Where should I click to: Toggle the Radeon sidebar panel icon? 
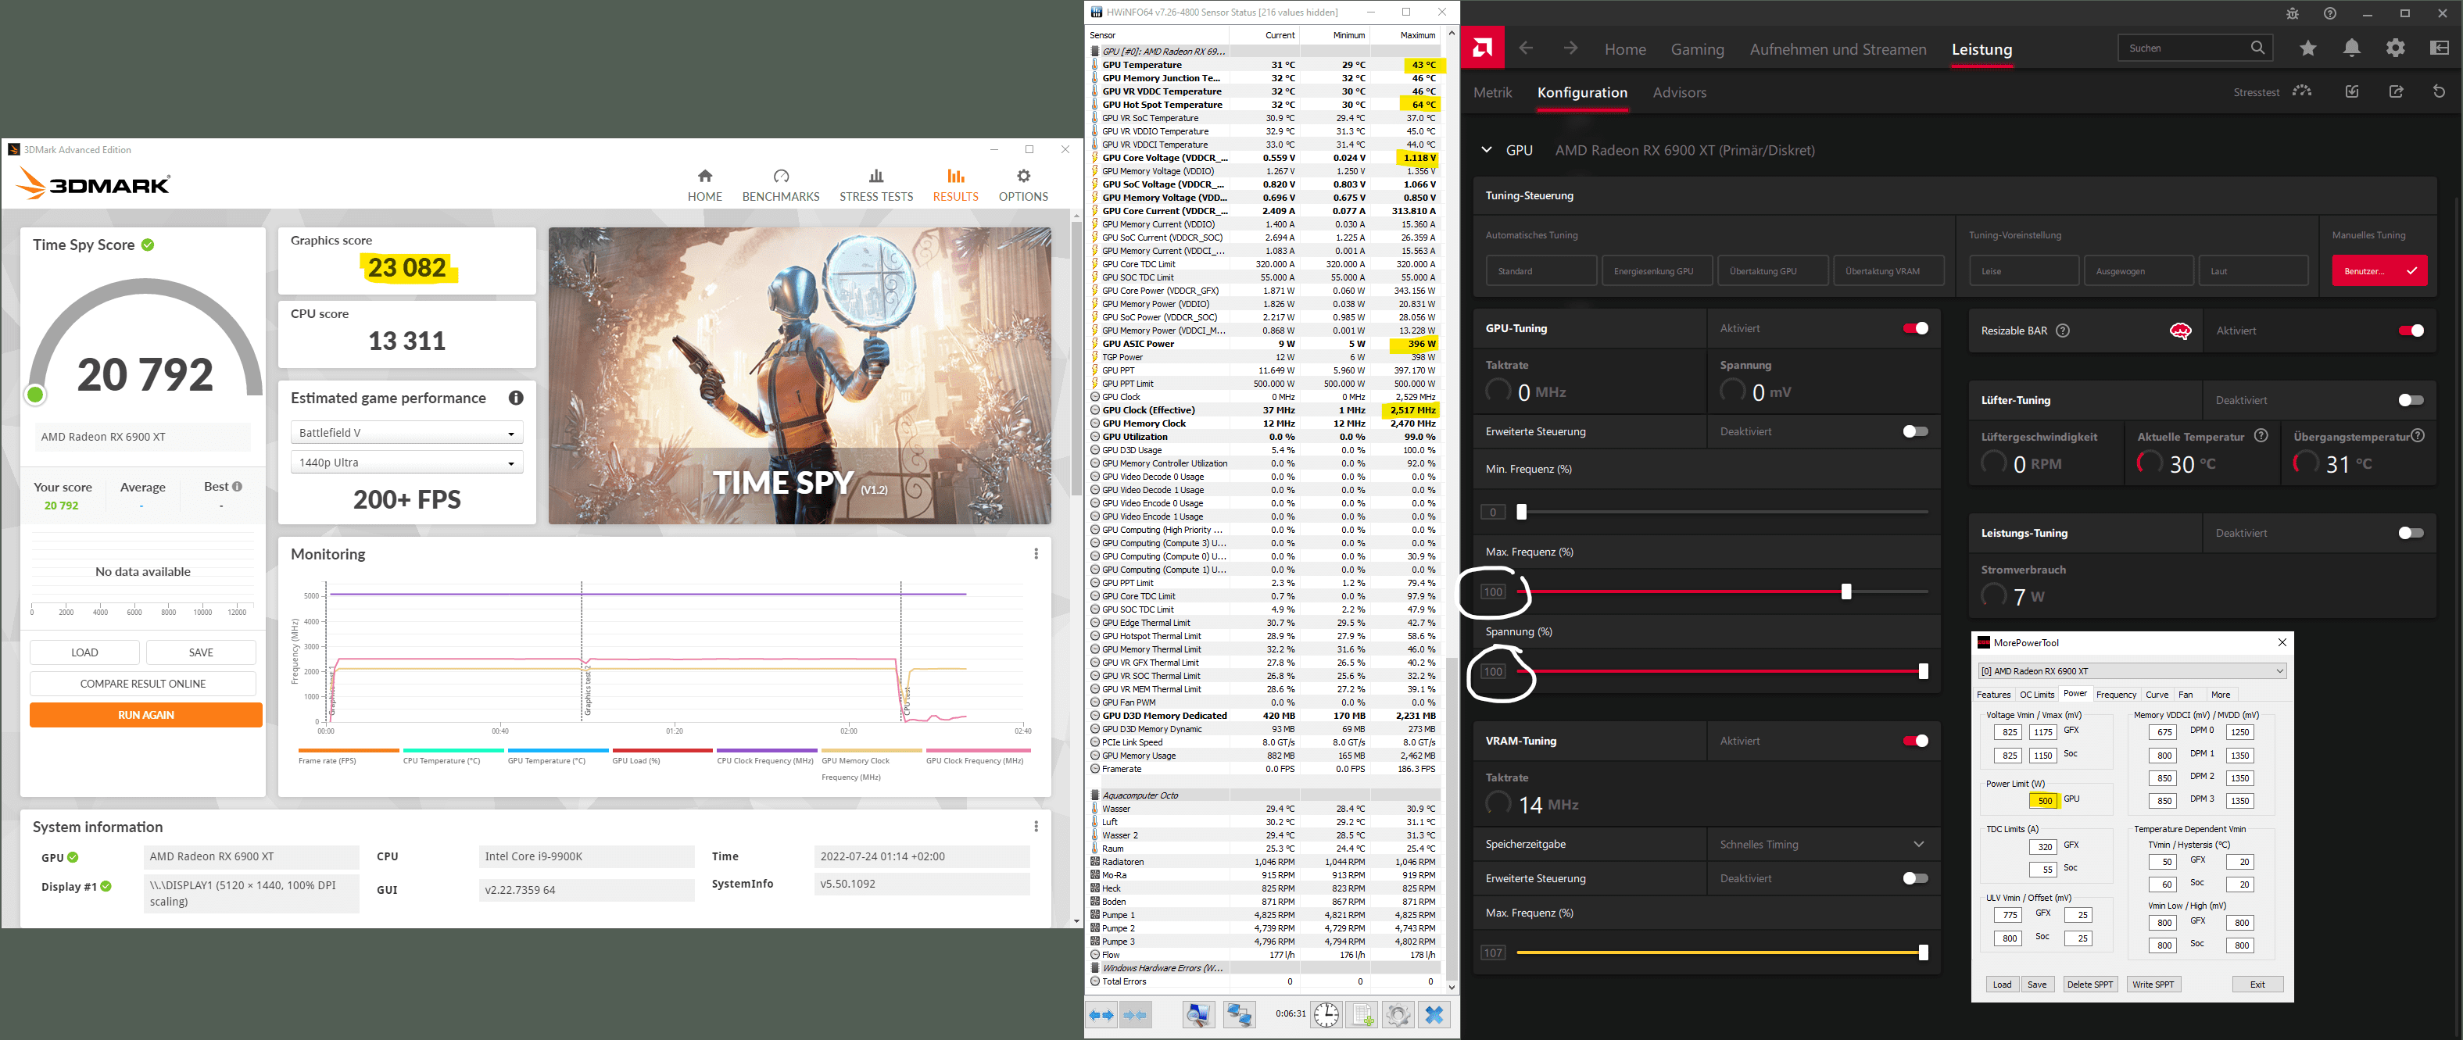[2439, 48]
